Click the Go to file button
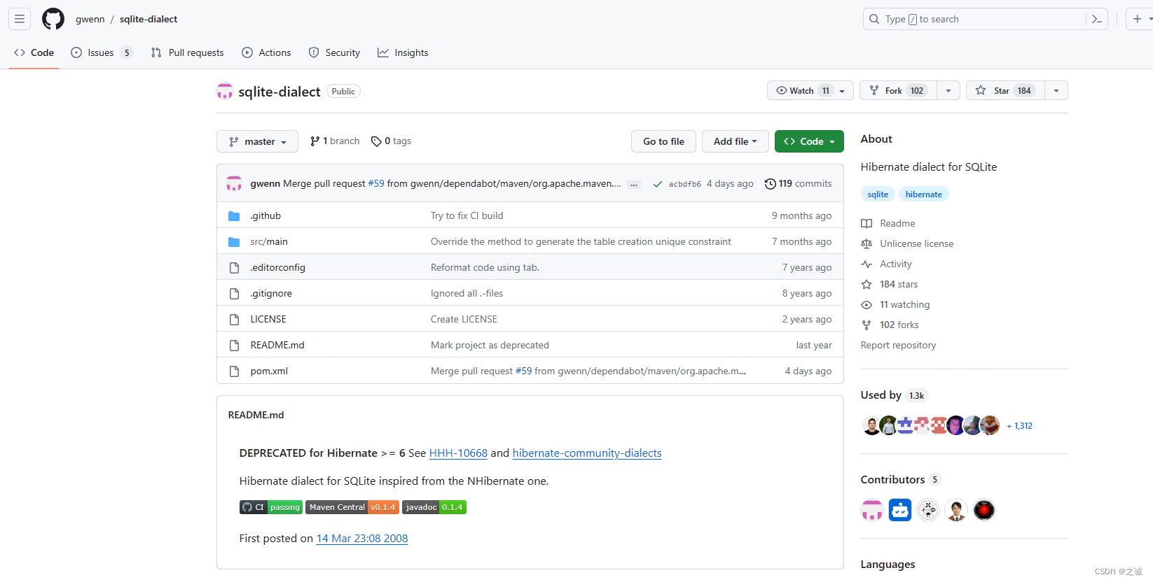The width and height of the screenshot is (1153, 582). (663, 141)
